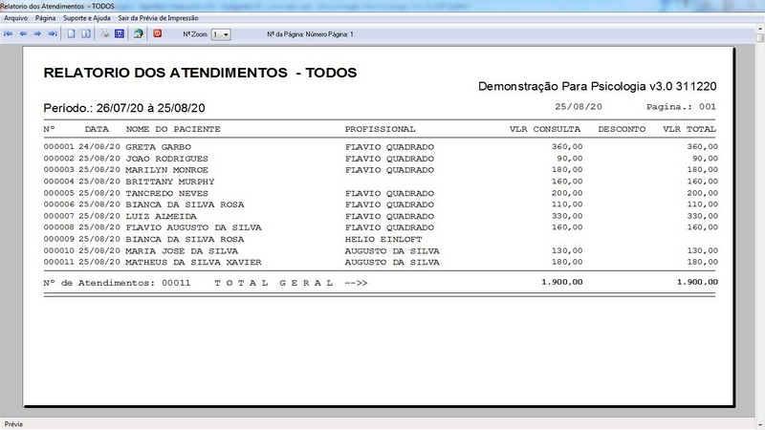The image size is (765, 430).
Task: Click the Pagina.: 001 label
Action: point(681,107)
